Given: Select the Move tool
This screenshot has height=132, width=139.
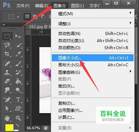Looking at the screenshot, I should [18, 36].
